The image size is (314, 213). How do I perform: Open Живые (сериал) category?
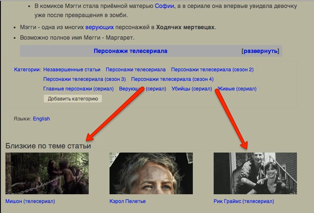[237, 89]
